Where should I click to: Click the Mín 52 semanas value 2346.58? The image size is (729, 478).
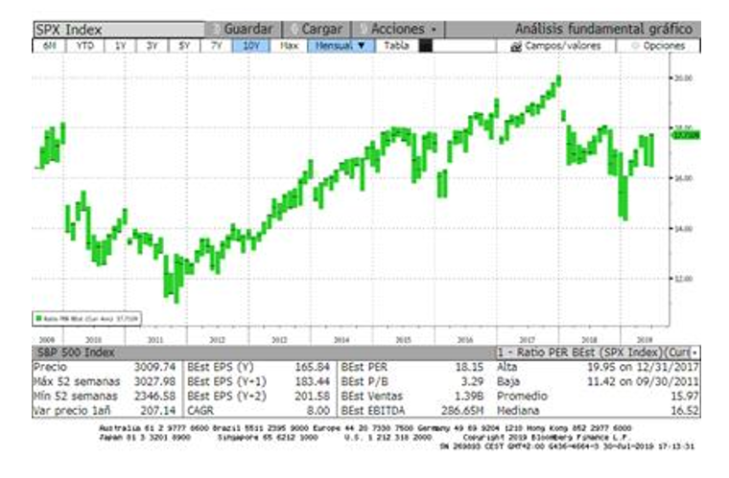click(x=154, y=397)
